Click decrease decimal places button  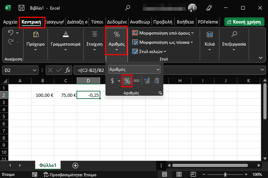point(156,81)
